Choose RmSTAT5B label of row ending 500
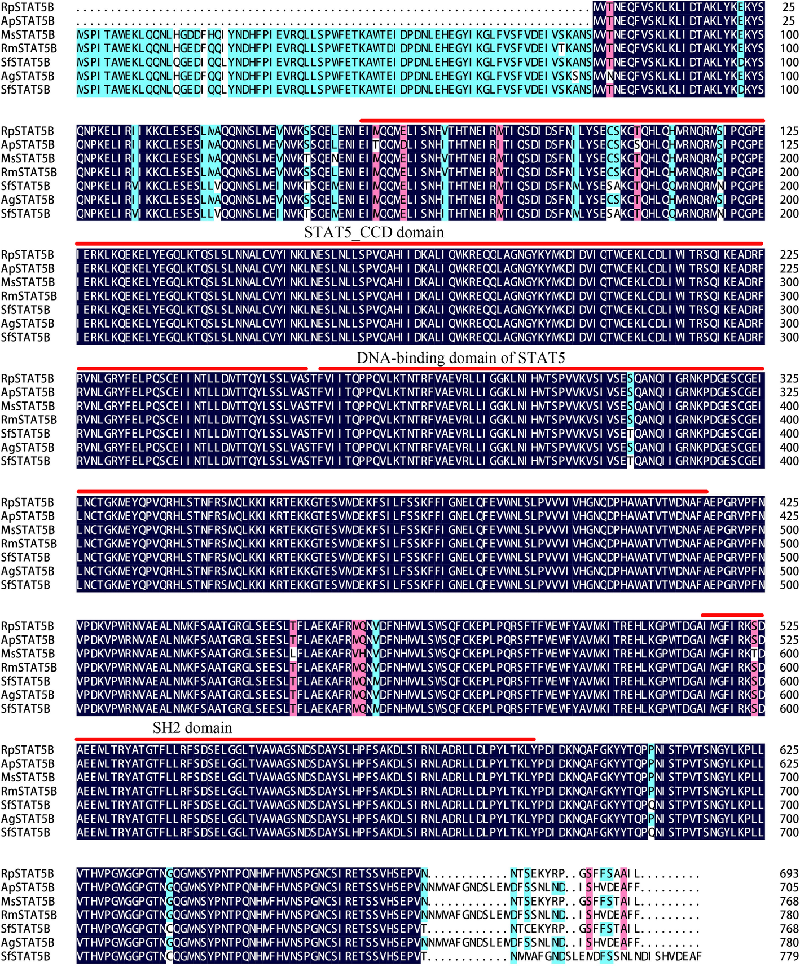 pyautogui.click(x=29, y=544)
